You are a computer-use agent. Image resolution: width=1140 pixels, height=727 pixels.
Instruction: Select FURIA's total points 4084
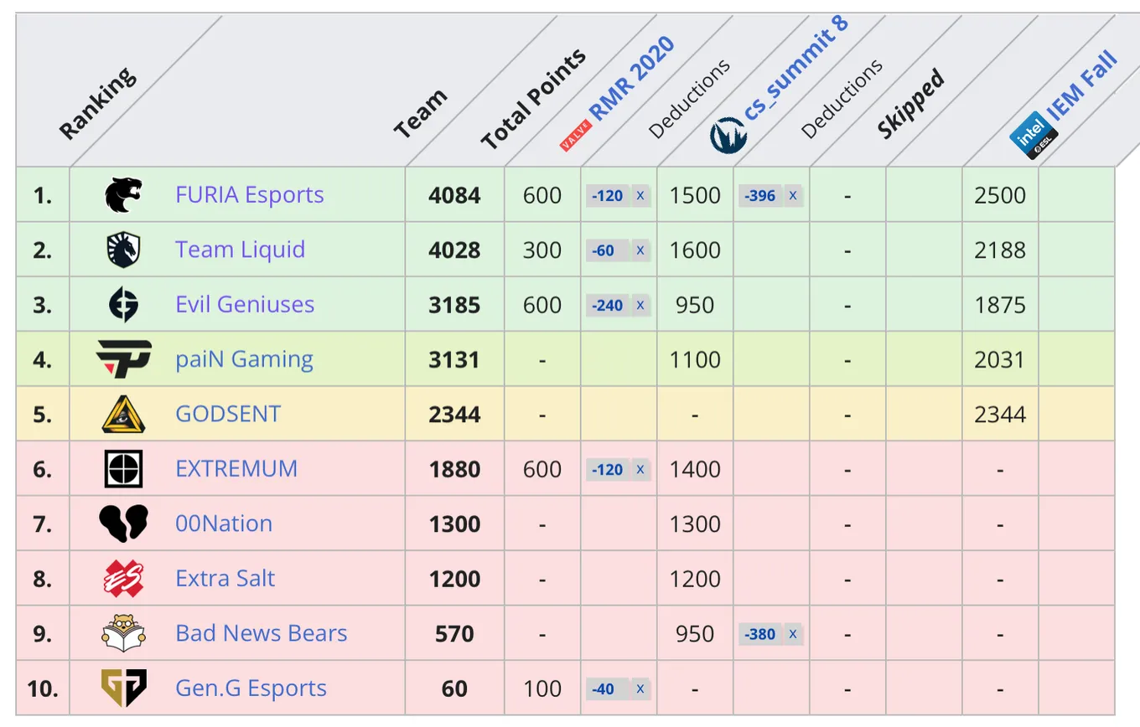point(455,195)
